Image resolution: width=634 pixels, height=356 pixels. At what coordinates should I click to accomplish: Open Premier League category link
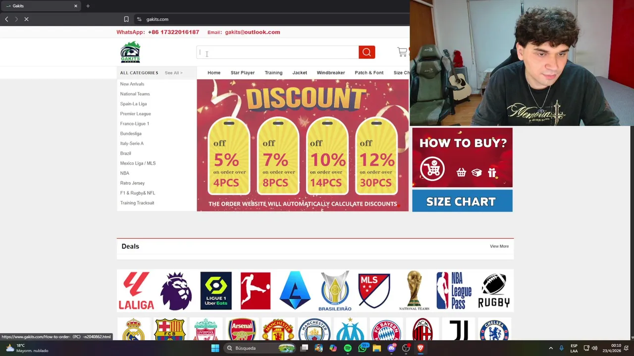tap(135, 114)
